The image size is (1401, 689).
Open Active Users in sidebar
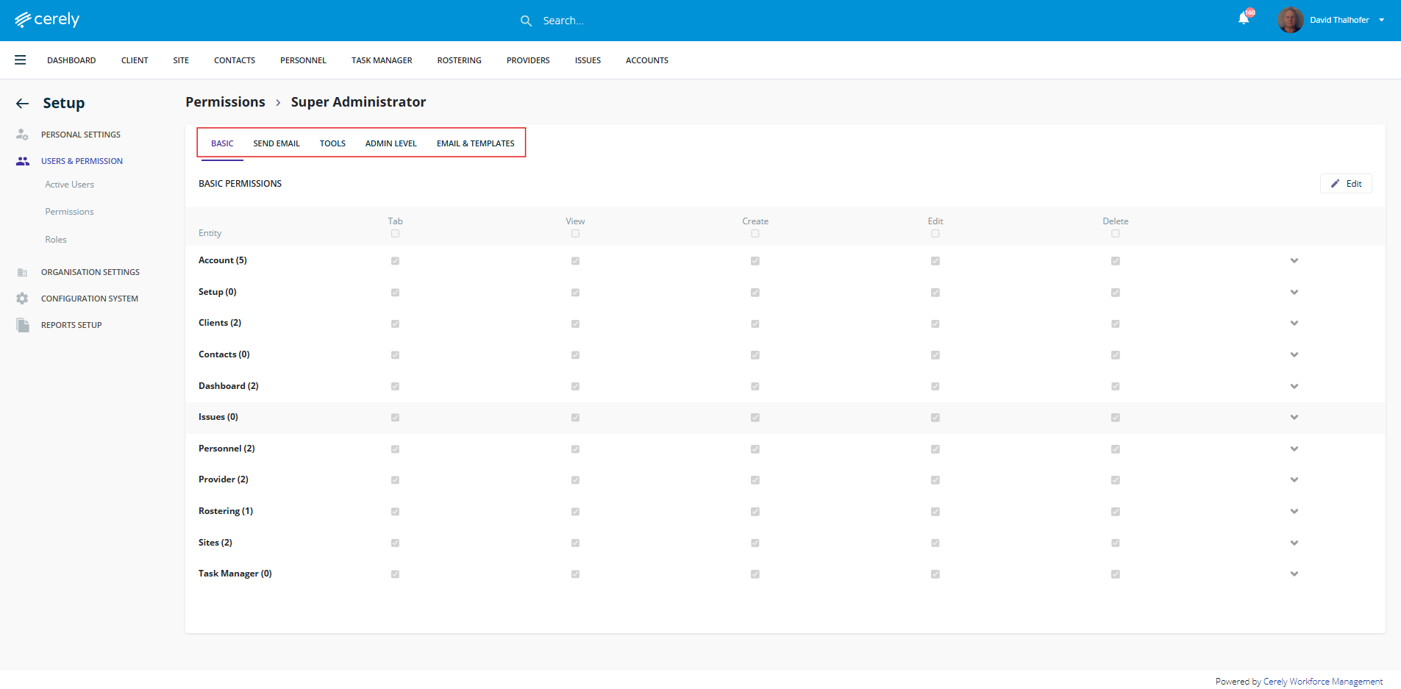pos(69,185)
